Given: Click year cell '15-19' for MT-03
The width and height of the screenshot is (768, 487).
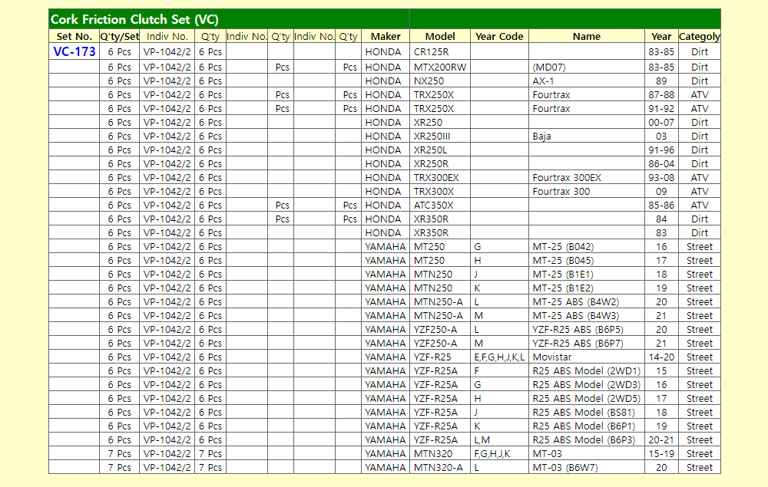Looking at the screenshot, I should [x=661, y=454].
